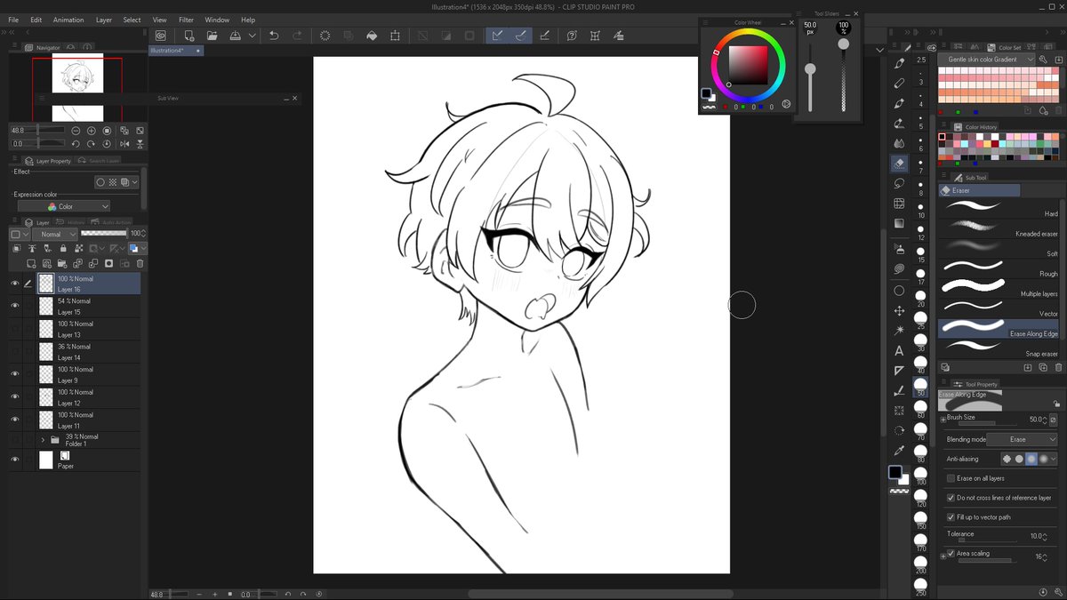Select the Lasso selection tool

click(x=899, y=183)
